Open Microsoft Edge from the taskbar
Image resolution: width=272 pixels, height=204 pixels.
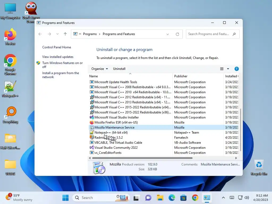pos(172,198)
